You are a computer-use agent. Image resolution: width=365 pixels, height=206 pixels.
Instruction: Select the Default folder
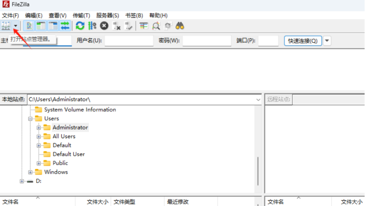tap(62, 145)
